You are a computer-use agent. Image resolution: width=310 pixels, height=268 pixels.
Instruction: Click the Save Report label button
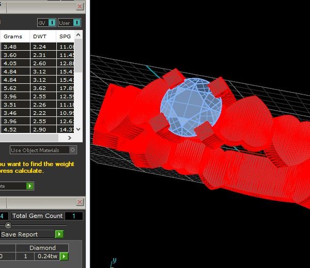27,234
